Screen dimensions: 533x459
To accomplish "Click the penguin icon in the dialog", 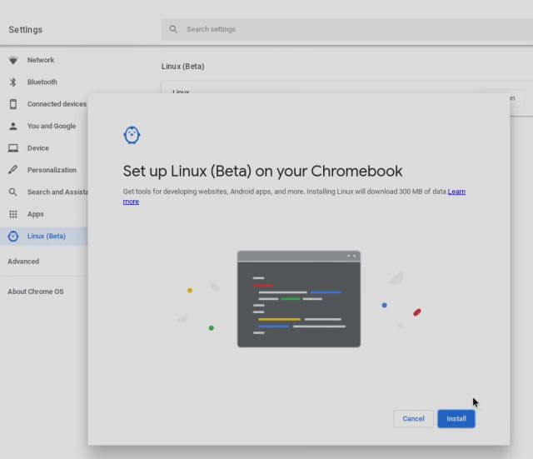I will [x=132, y=135].
